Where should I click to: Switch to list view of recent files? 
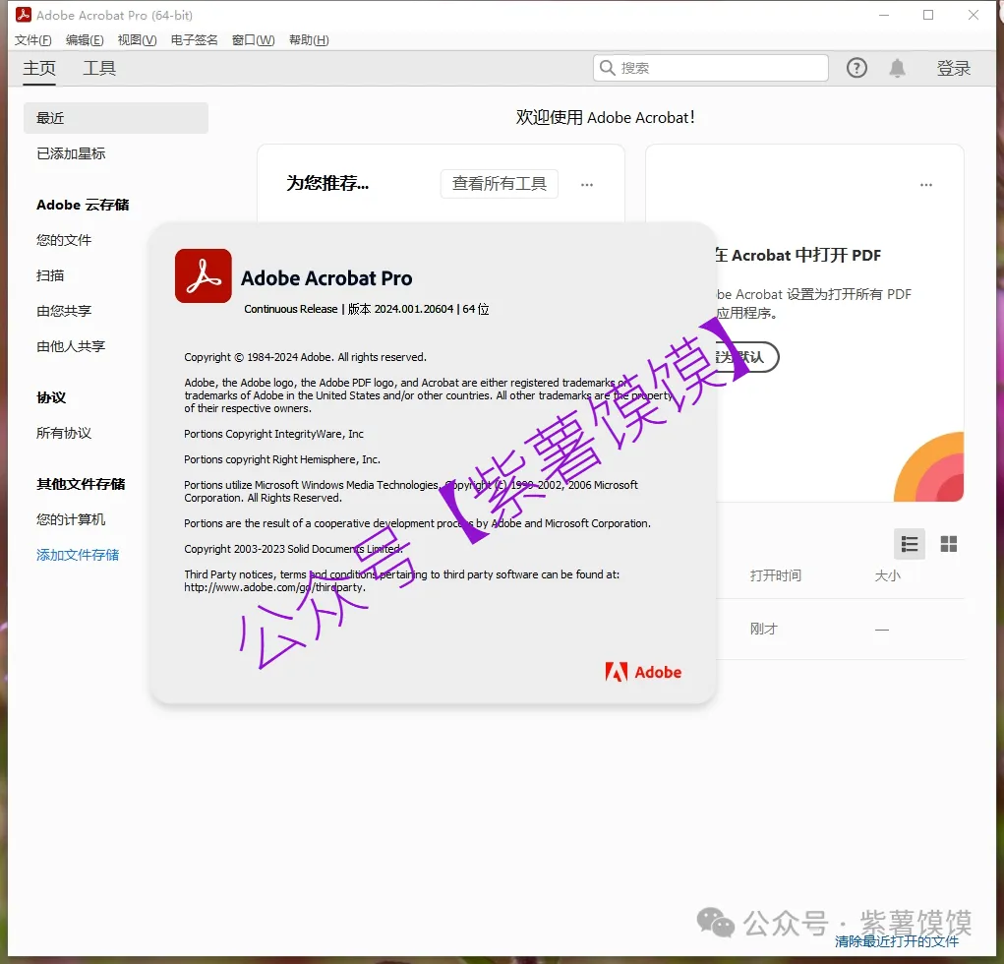(x=910, y=544)
